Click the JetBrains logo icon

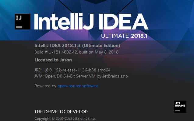[180, 107]
